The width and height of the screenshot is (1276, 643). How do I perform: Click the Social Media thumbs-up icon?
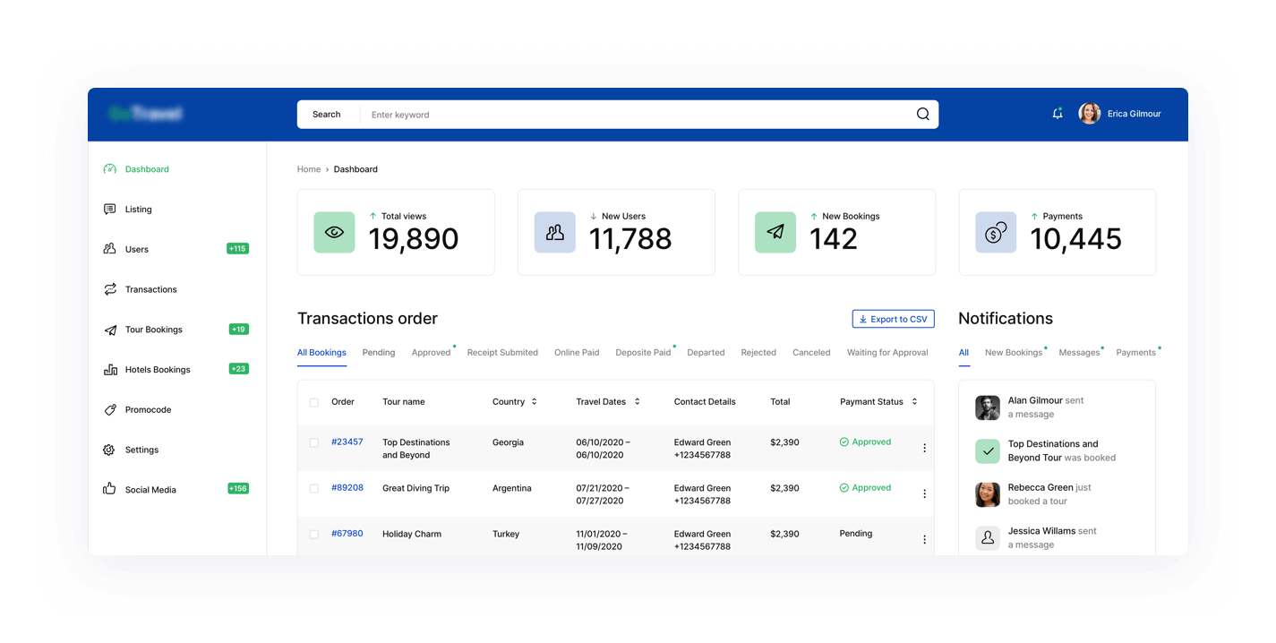coord(109,489)
